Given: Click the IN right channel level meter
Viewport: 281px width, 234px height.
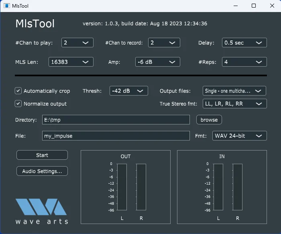Looking at the screenshot, I should point(238,187).
